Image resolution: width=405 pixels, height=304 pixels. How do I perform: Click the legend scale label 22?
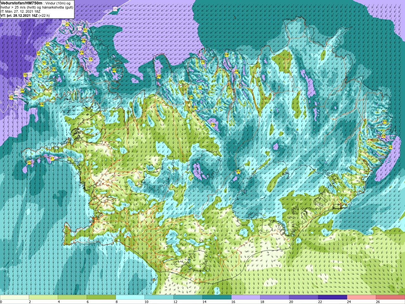tap(320, 302)
